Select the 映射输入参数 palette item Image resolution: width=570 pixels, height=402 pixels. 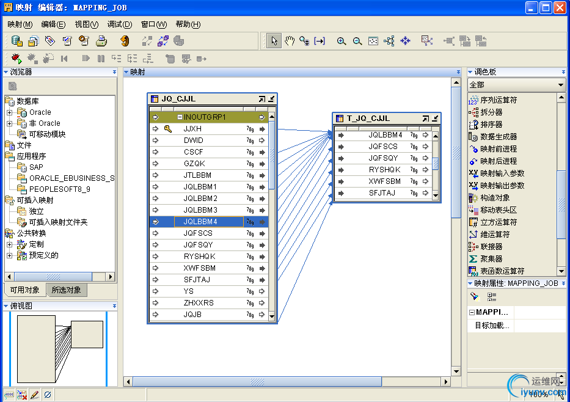tap(497, 174)
